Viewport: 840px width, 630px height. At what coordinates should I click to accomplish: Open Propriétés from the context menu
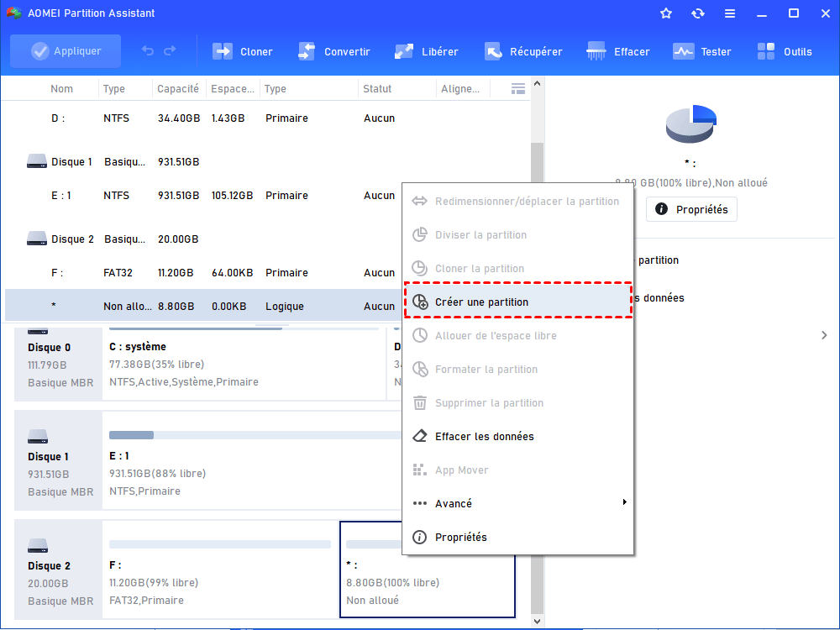coord(518,537)
